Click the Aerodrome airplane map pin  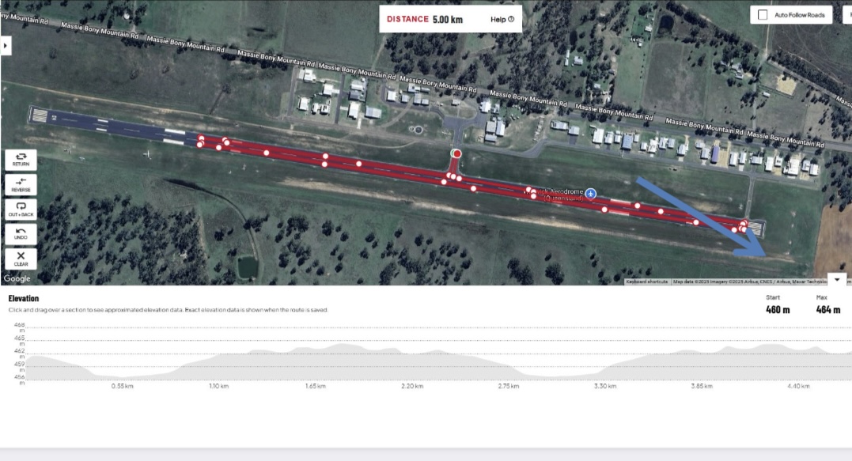tap(591, 193)
